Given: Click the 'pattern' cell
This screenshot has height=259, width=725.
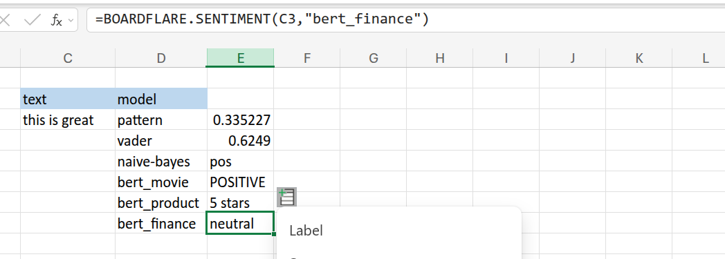Looking at the screenshot, I should click(161, 120).
